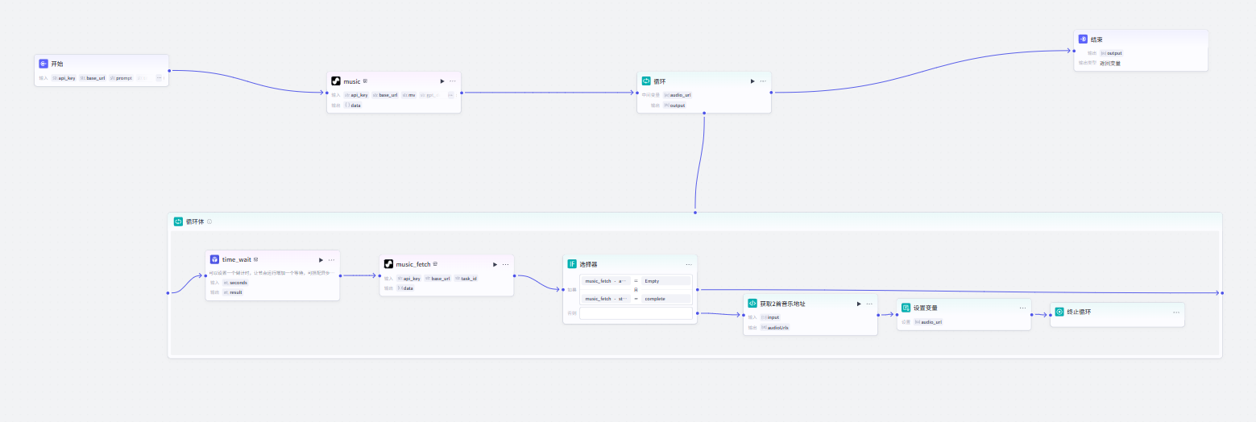Viewport: 1256px width, 422px height.
Task: Click the info icon beside 循环体
Action: (x=209, y=221)
